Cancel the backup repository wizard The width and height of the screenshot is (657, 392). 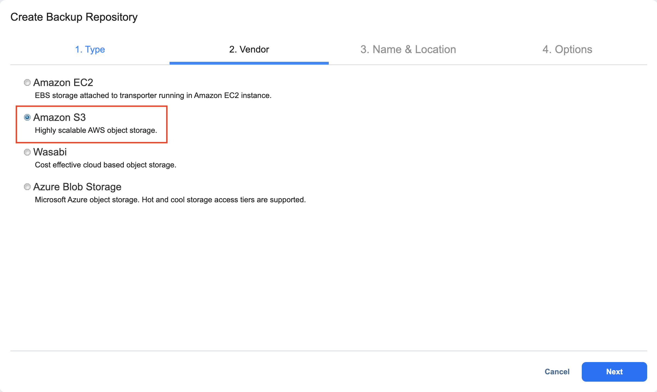(557, 372)
